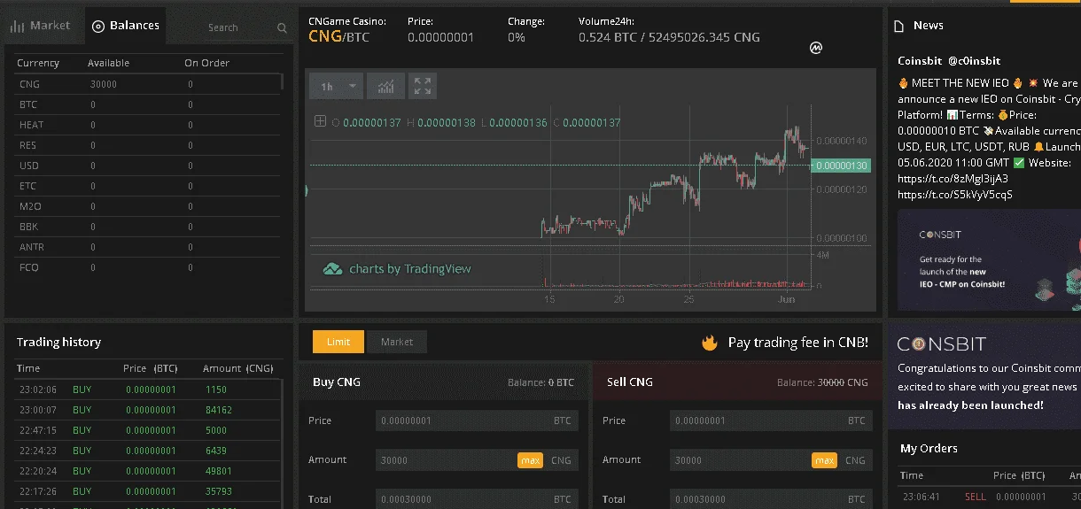The image size is (1081, 509).
Task: Click Pay trading fee in CNB text
Action: pos(797,342)
